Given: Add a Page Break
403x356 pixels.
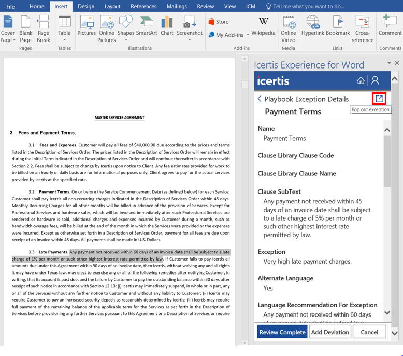Looking at the screenshot, I should click(x=44, y=29).
